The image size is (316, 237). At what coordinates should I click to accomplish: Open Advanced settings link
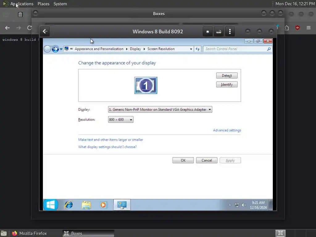pos(227,130)
